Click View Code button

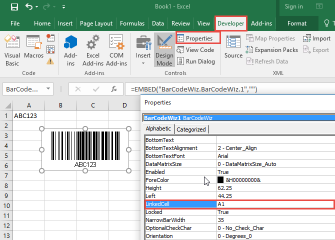tap(195, 50)
